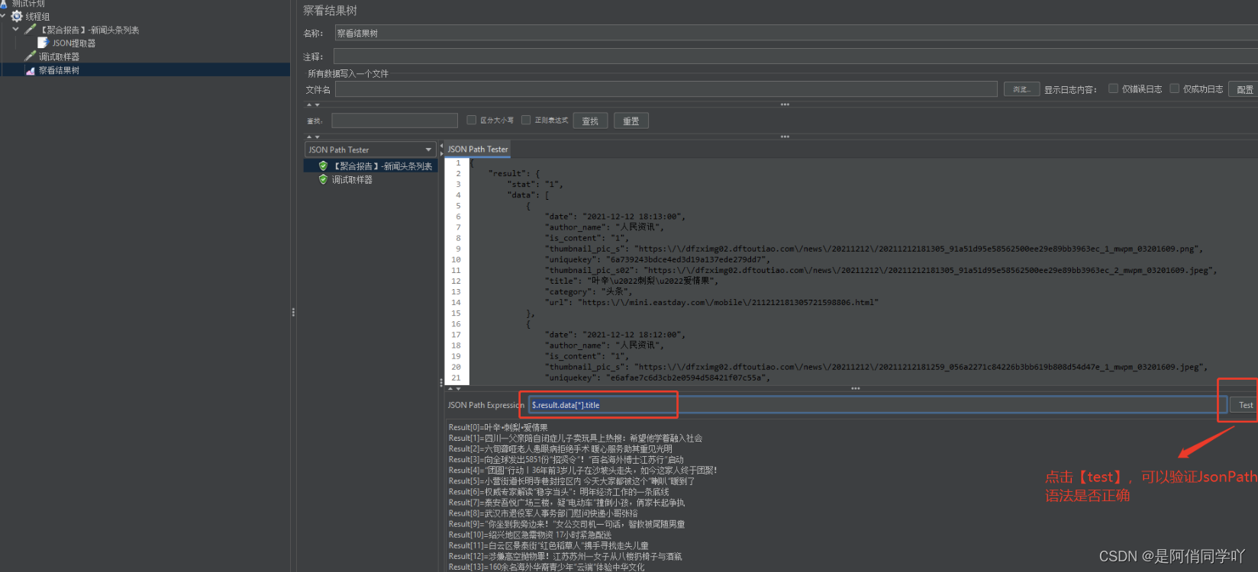Viewport: 1258px width, 572px height.
Task: Click JSON line 12 containing "title"
Action: (x=631, y=281)
